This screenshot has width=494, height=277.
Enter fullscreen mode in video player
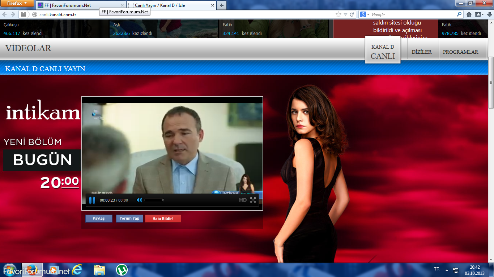pos(253,200)
